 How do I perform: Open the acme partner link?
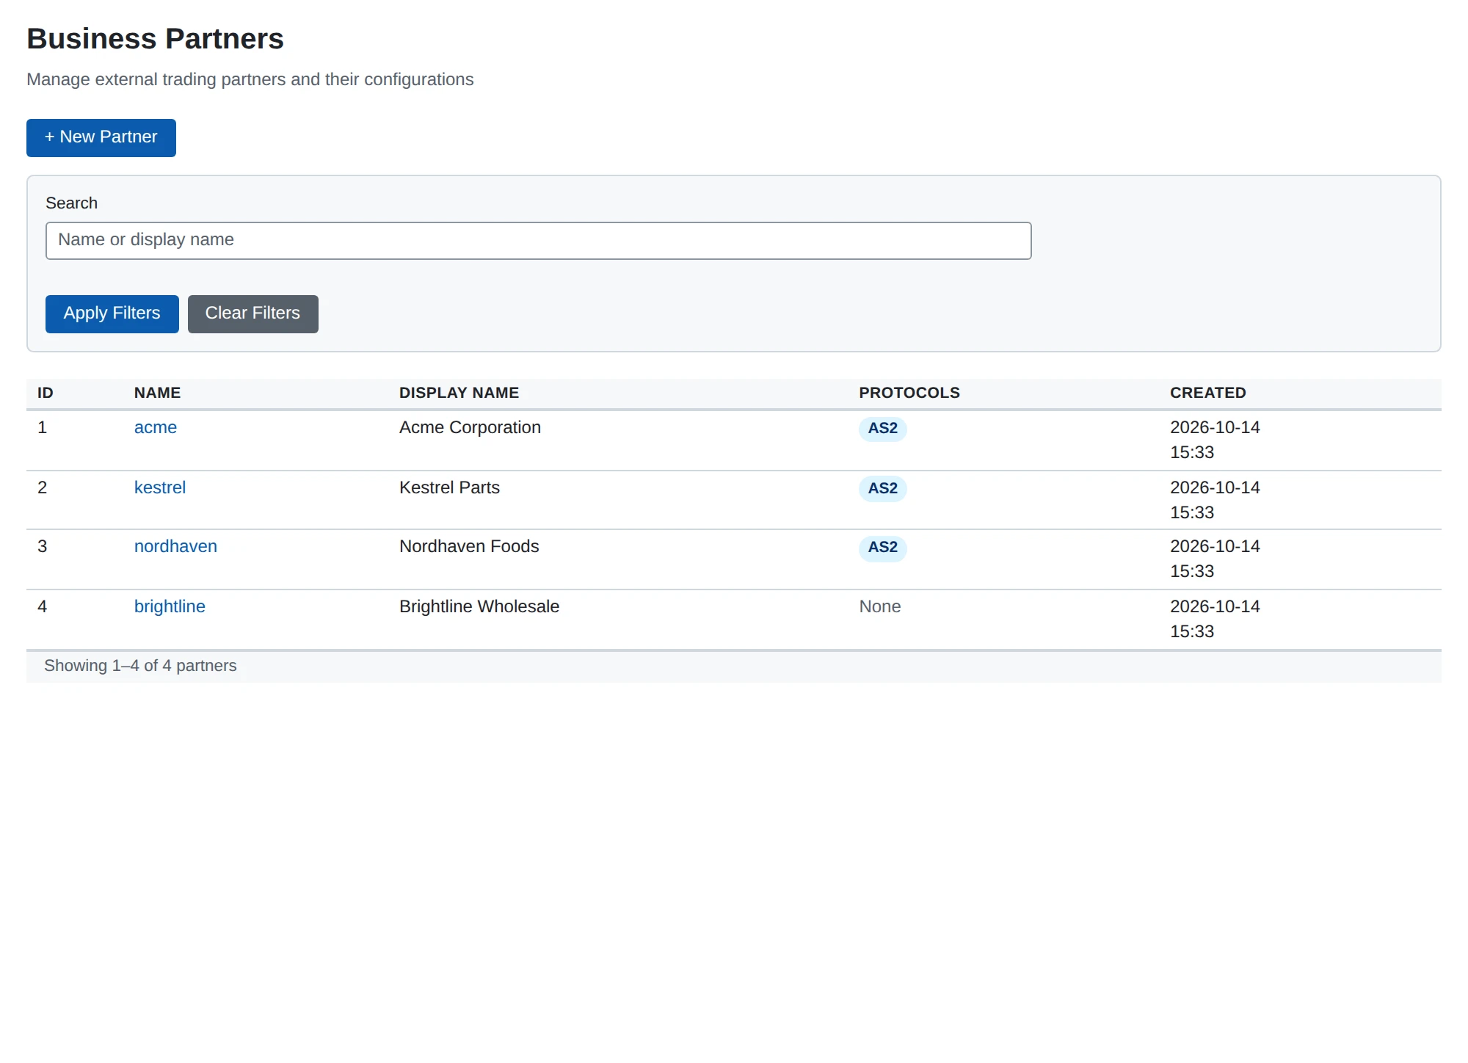(156, 427)
